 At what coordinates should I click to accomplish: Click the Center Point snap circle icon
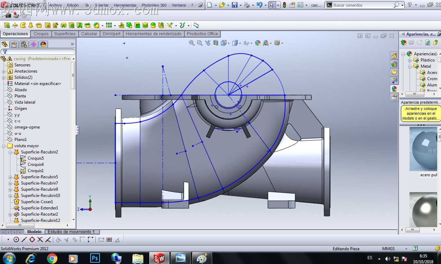click(16, 239)
